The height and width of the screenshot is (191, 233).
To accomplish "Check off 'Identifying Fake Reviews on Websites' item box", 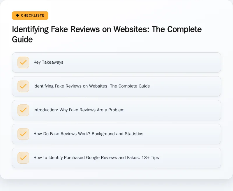I will pos(23,86).
